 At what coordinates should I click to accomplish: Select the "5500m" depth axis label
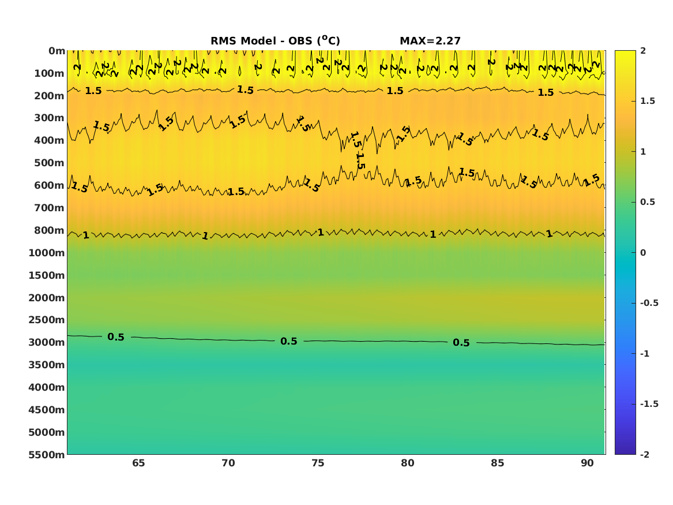(x=47, y=455)
